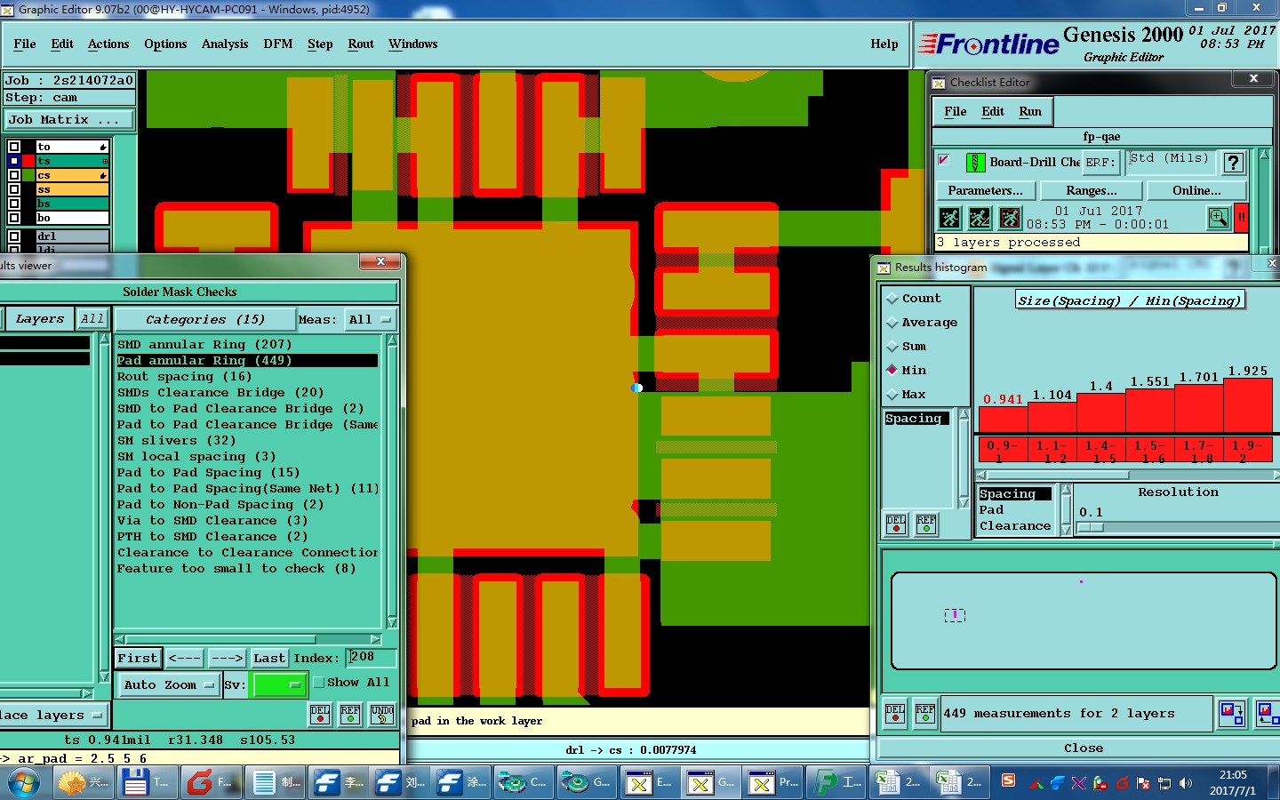Select the Sum radio option

point(892,347)
